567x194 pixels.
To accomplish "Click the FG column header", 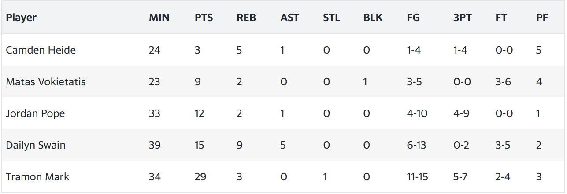I will click(413, 18).
